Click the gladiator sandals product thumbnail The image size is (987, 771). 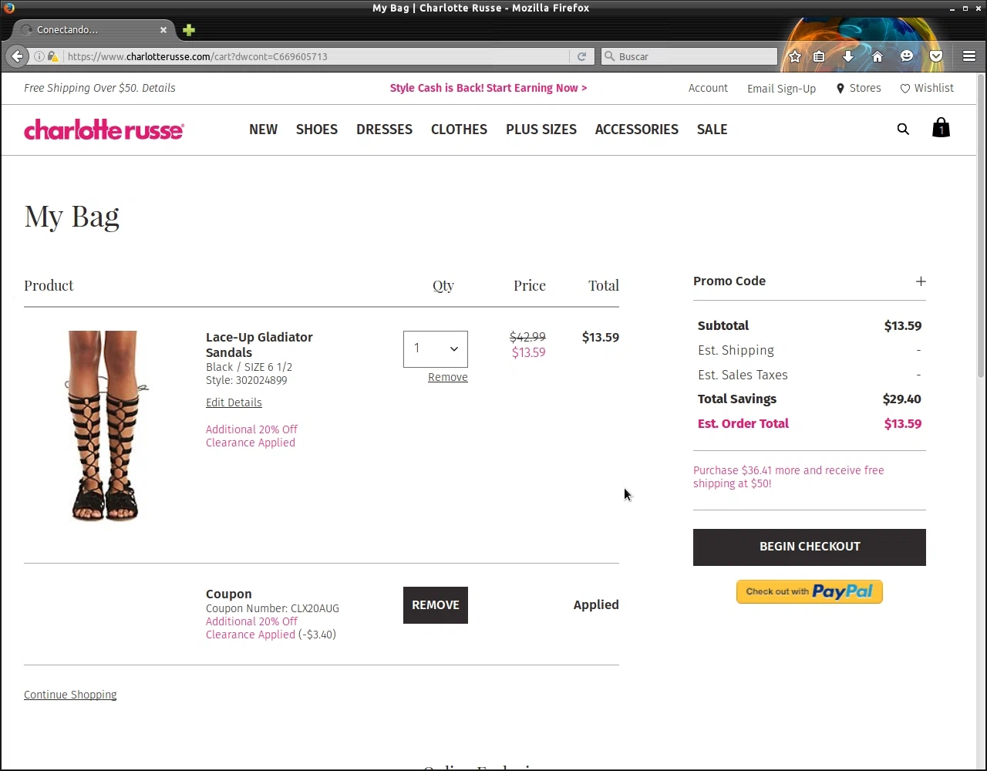coord(104,426)
